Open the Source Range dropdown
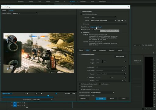Viewport: 156px width, 110px height. pos(43,100)
